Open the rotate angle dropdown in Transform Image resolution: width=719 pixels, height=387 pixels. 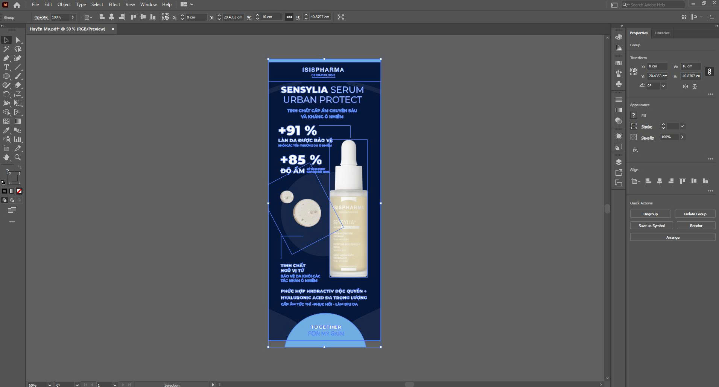[663, 86]
